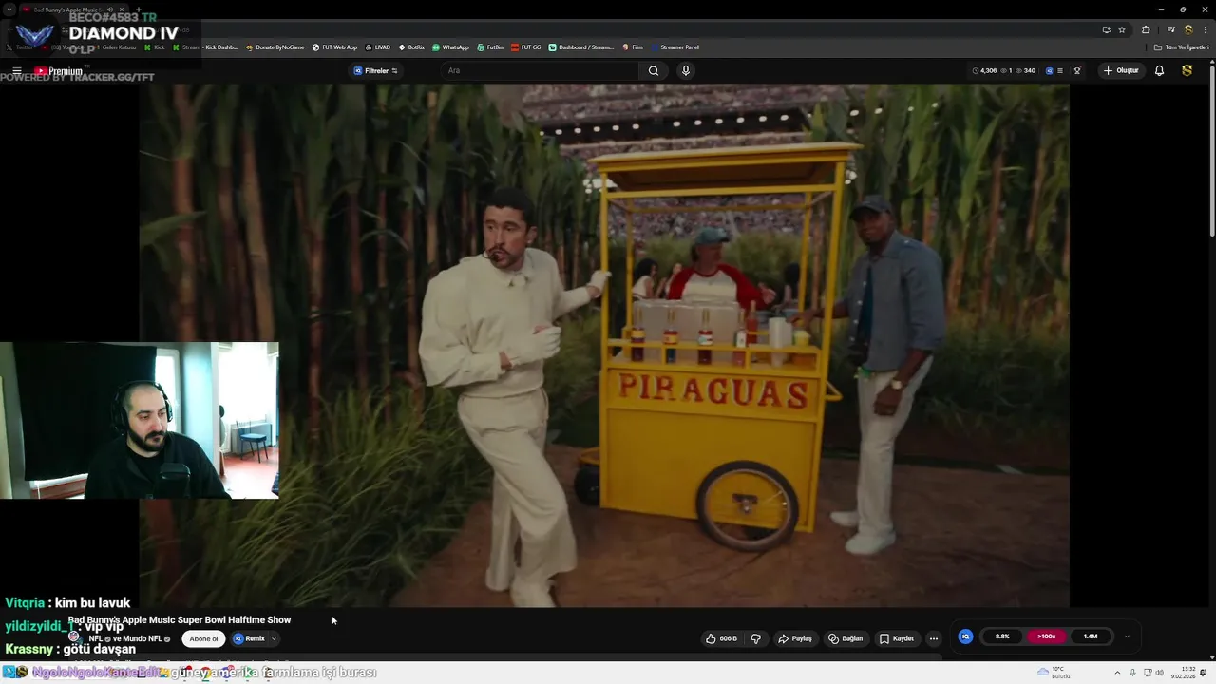This screenshot has height=684, width=1216.
Task: Open the WhatsApp bookmark
Action: pyautogui.click(x=450, y=47)
